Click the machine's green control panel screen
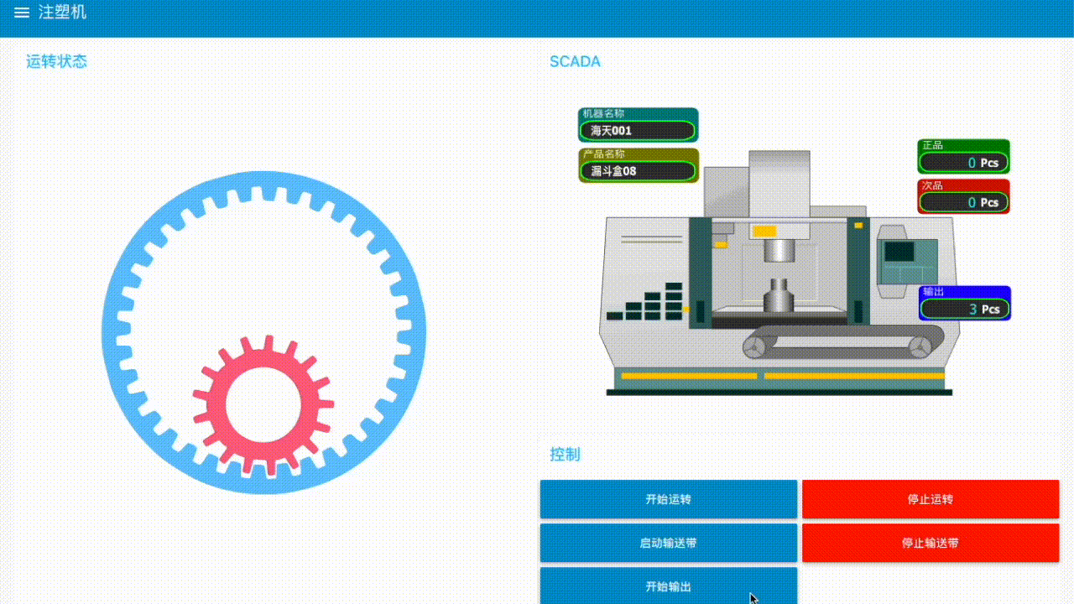1074x604 pixels. point(899,252)
